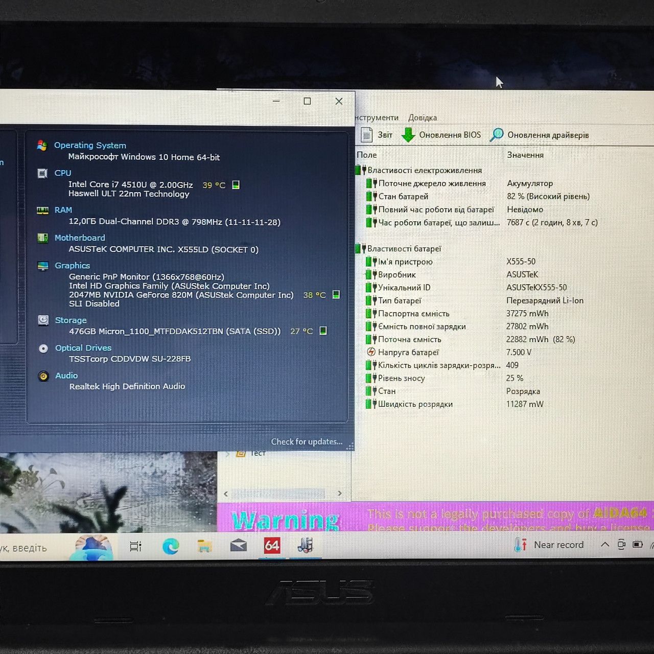The width and height of the screenshot is (654, 654).
Task: Open the Near record weather widget
Action: tap(549, 545)
